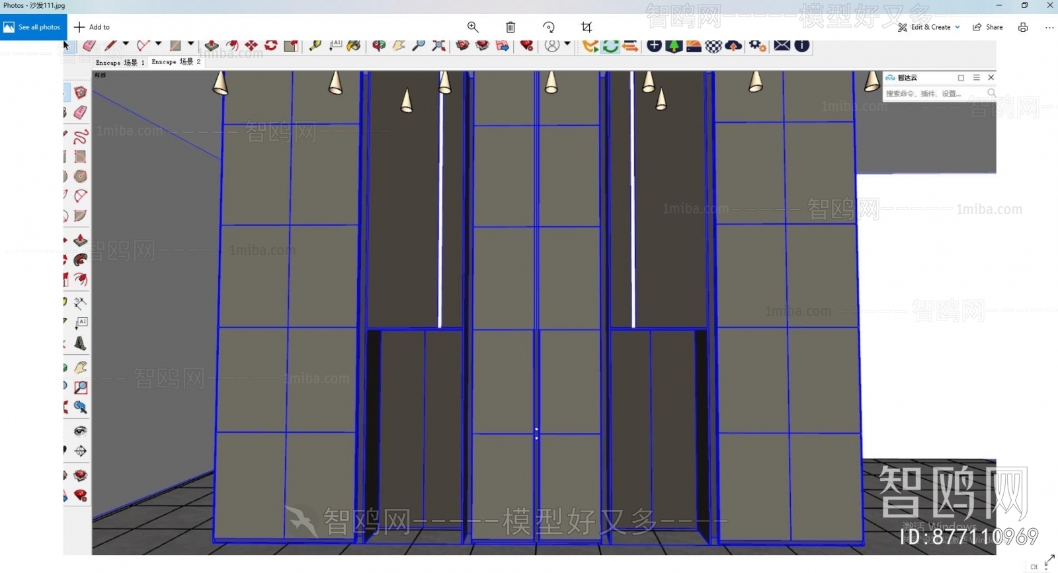Select the Follow Me tool in left toolbar
1058x573 pixels.
[81, 260]
